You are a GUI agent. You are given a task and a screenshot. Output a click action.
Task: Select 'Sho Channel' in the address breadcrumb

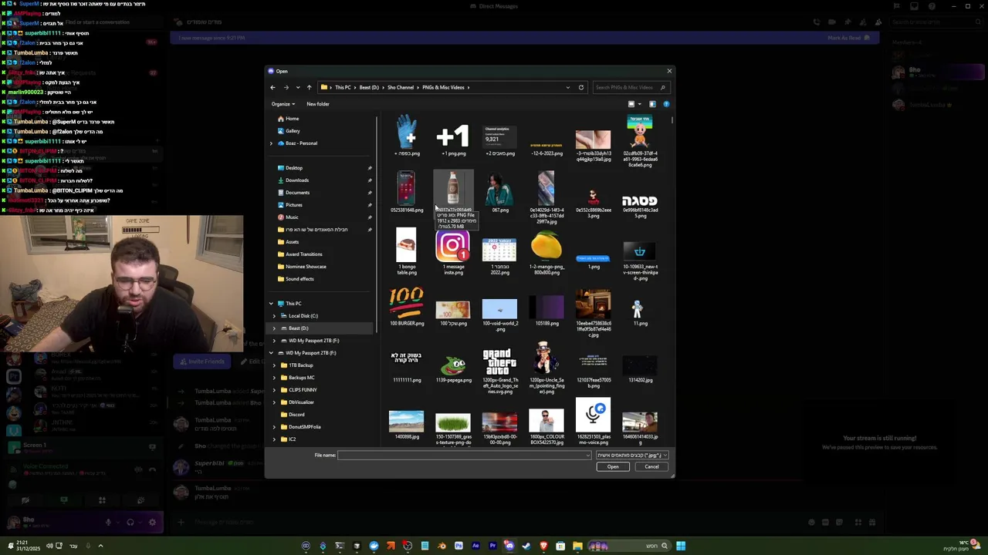[401, 87]
